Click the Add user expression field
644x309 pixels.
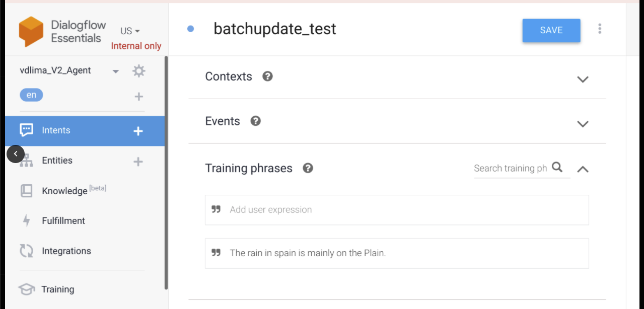tap(397, 210)
